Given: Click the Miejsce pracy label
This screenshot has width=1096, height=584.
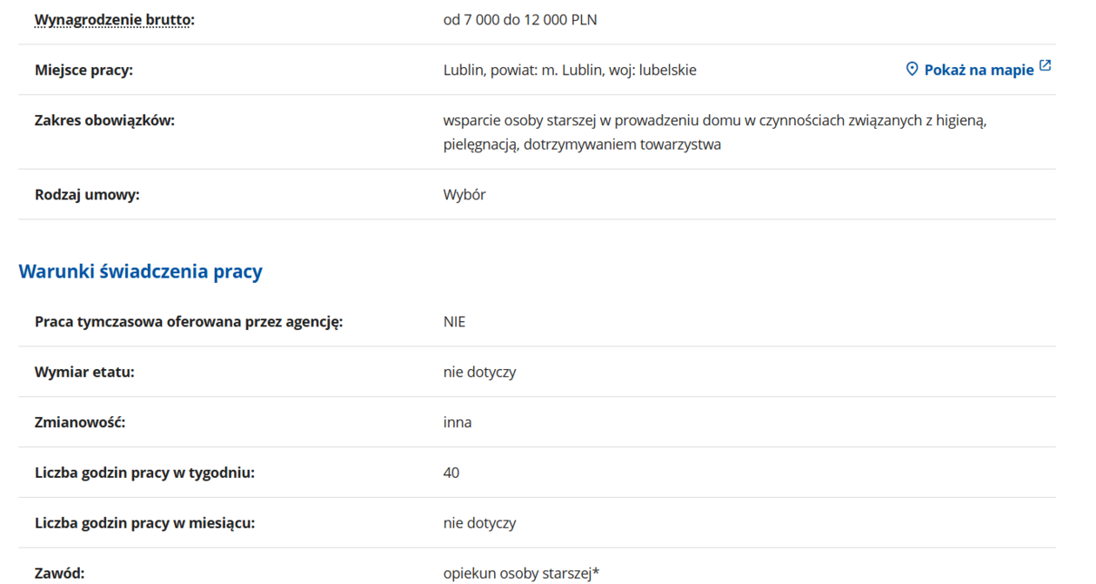Looking at the screenshot, I should click(84, 70).
